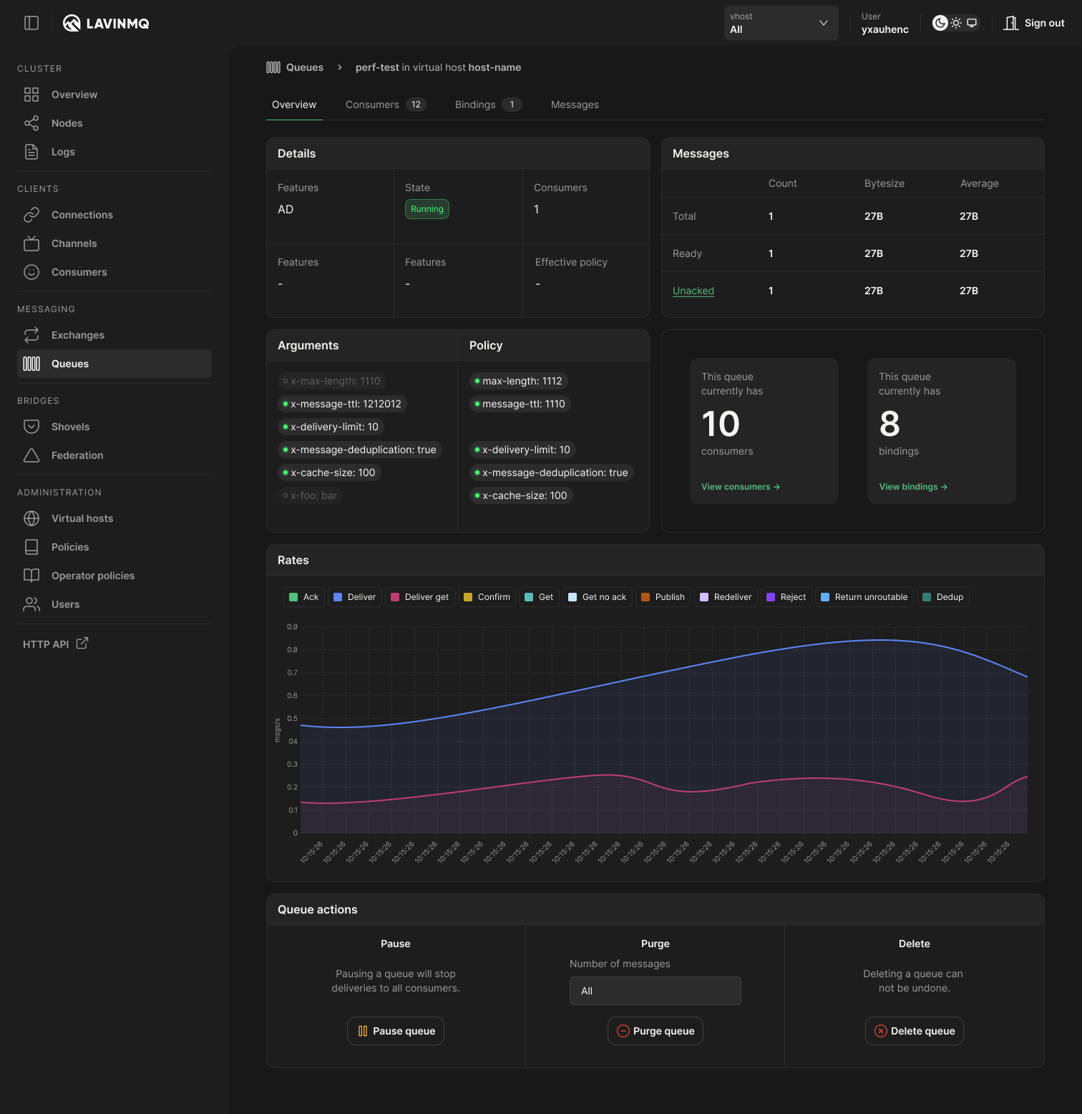The image size is (1082, 1114).
Task: Click the Logs document icon
Action: 31,152
